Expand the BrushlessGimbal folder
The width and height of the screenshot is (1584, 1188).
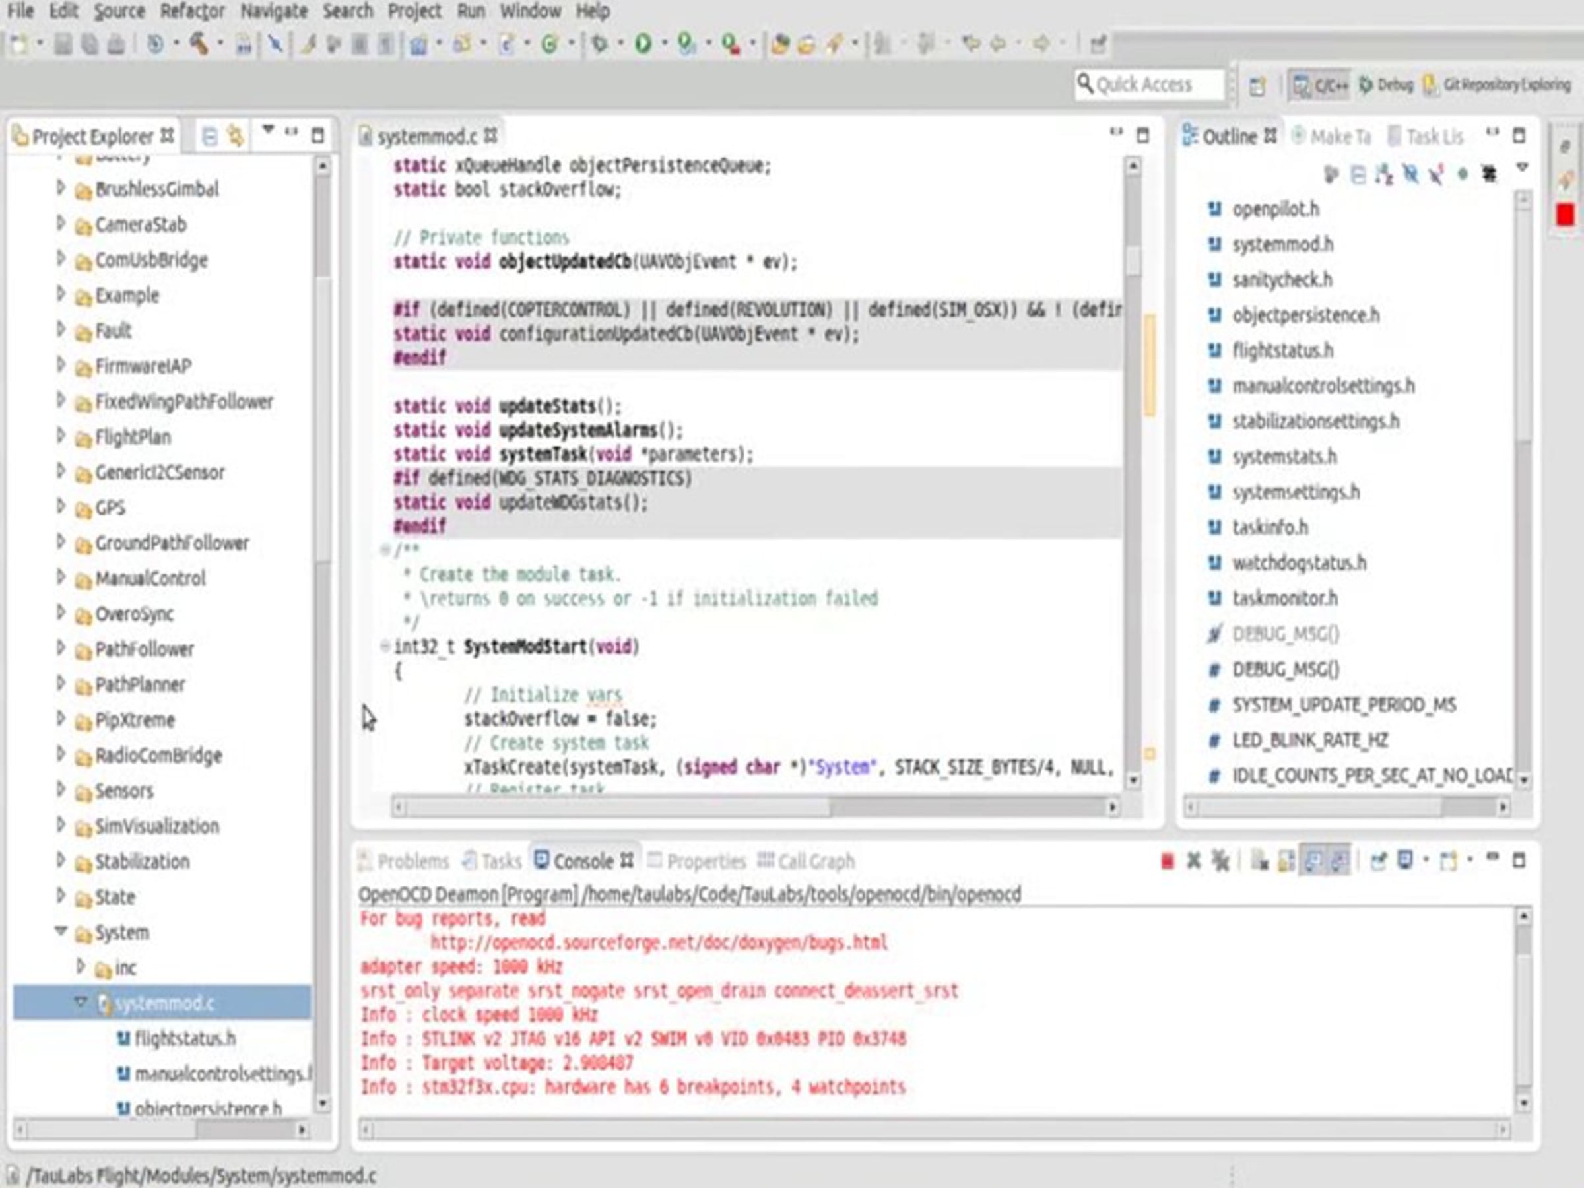point(61,187)
